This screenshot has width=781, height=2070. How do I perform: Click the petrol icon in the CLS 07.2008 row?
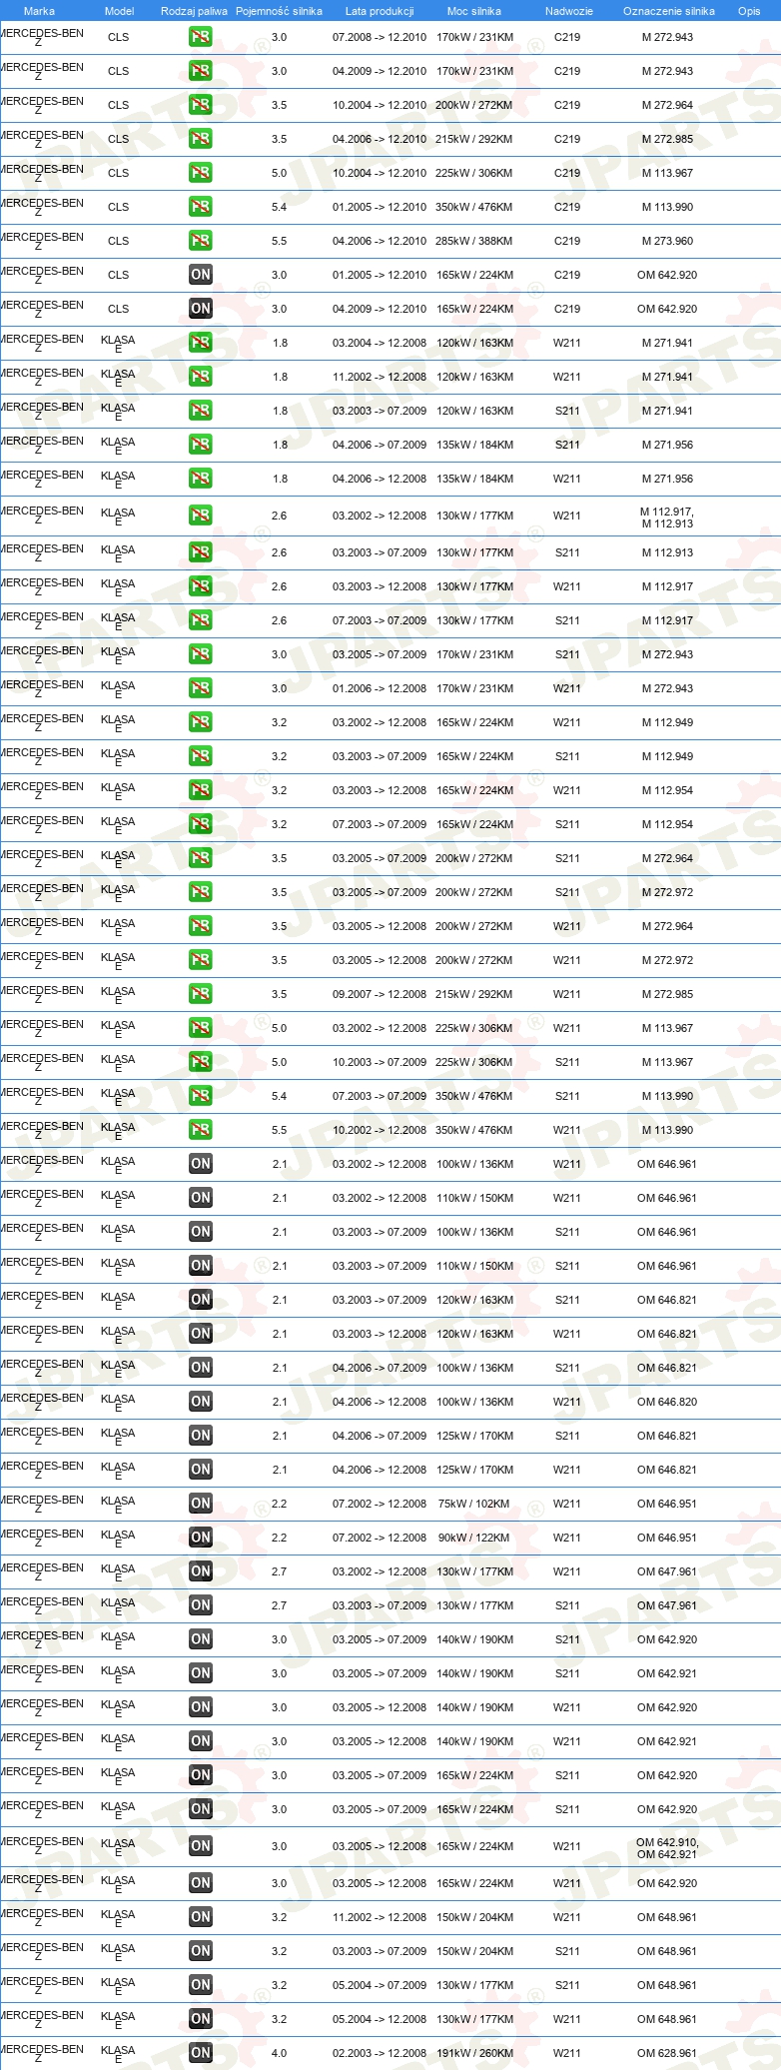coord(201,37)
